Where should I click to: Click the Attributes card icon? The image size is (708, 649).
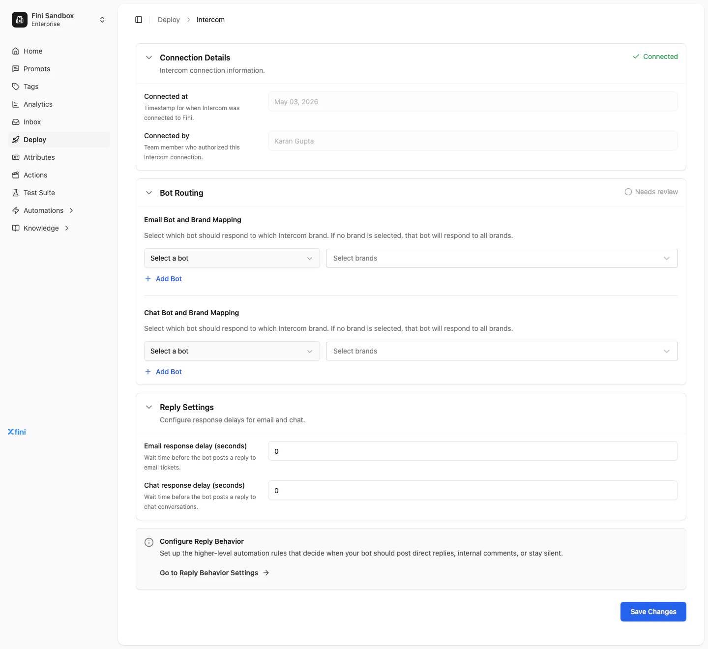click(16, 157)
